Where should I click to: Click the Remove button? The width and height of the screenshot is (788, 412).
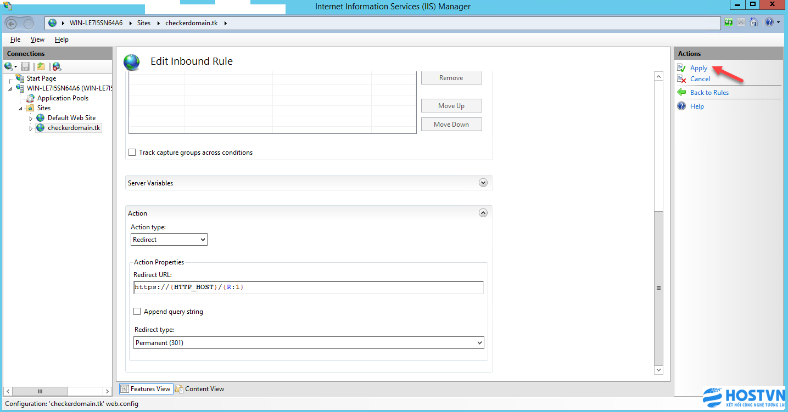[451, 78]
